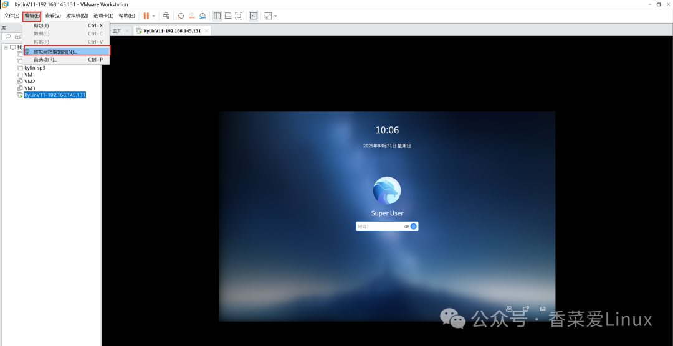This screenshot has width=673, height=346.
Task: Switch to console view
Action: coord(254,16)
